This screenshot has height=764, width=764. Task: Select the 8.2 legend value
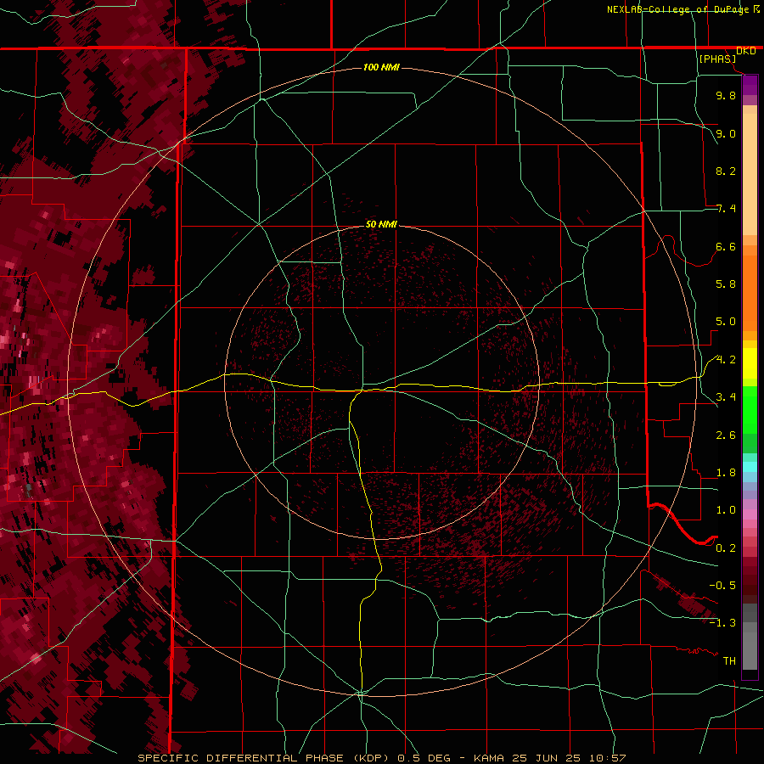(x=726, y=171)
